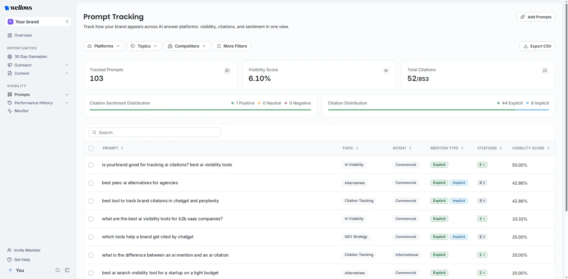Open citations badge for tight budget startup row

[x=482, y=273]
